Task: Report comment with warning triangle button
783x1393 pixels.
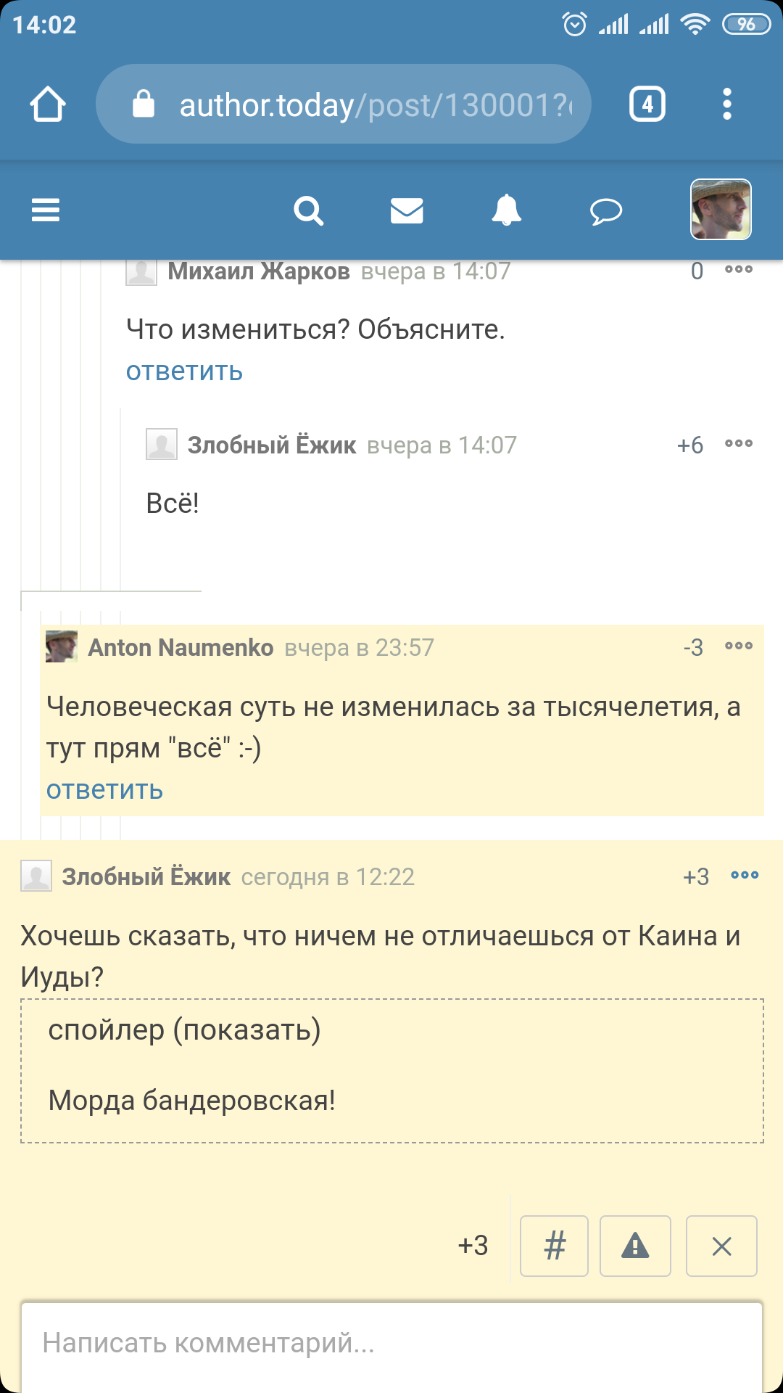Action: pyautogui.click(x=635, y=1246)
